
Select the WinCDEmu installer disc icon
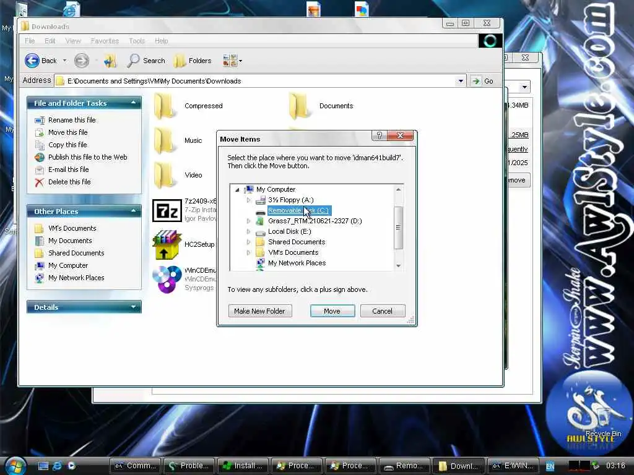[x=167, y=279]
